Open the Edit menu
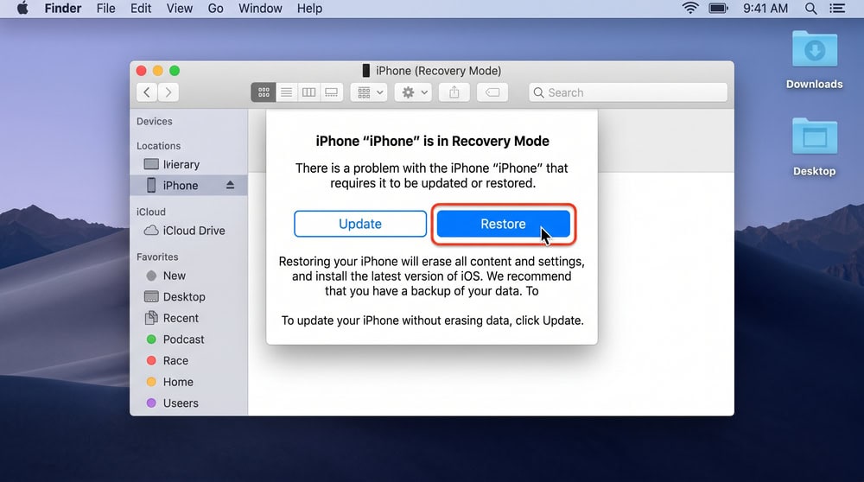The height and width of the screenshot is (482, 864). [141, 9]
